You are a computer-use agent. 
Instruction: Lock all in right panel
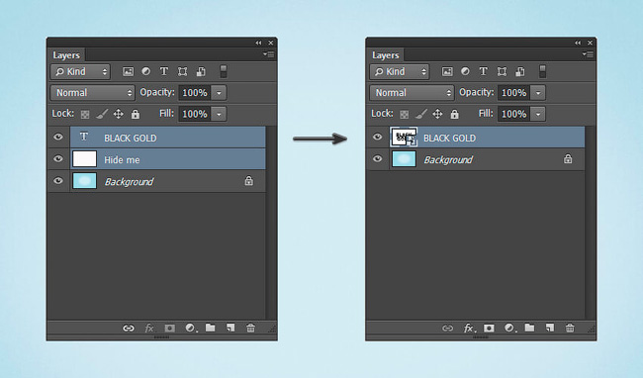click(x=454, y=114)
